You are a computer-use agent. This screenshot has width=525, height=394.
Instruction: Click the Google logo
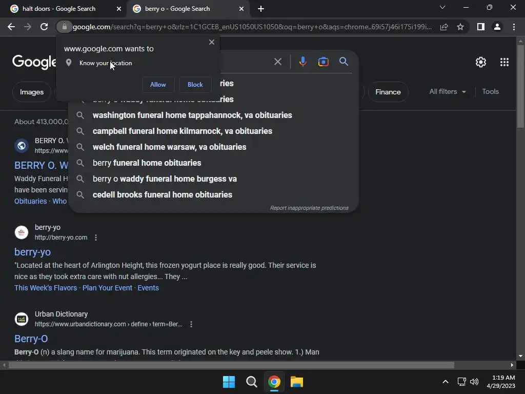tap(34, 62)
